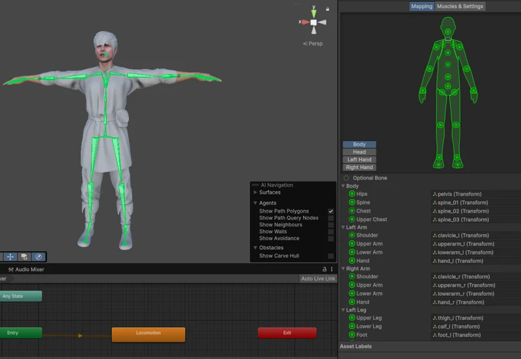Open the Audio Mixer tab

26,269
